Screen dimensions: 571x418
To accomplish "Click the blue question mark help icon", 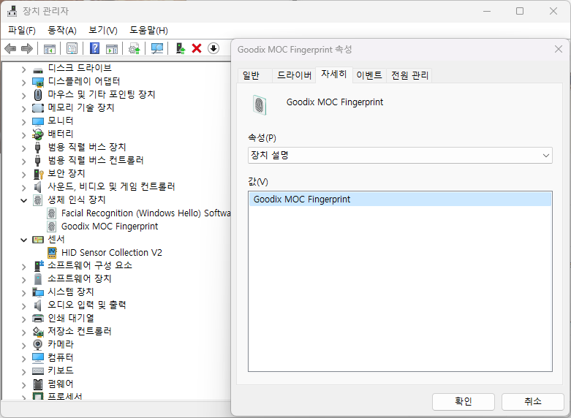I will point(95,48).
